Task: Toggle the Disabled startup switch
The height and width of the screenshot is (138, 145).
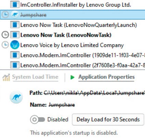Action: (38, 119)
